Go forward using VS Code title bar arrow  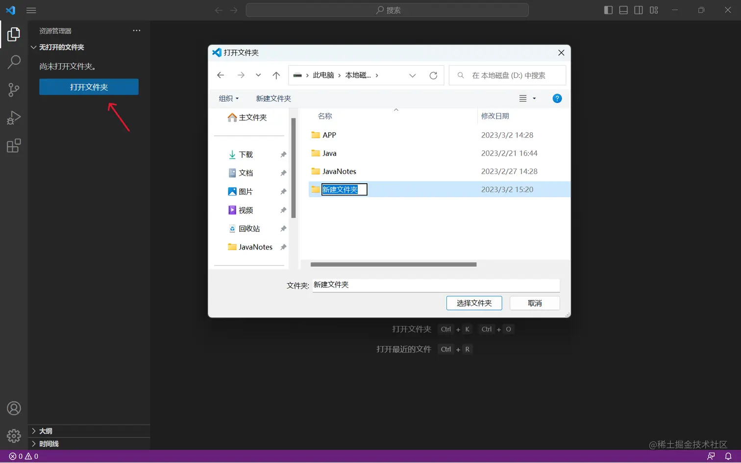point(234,10)
